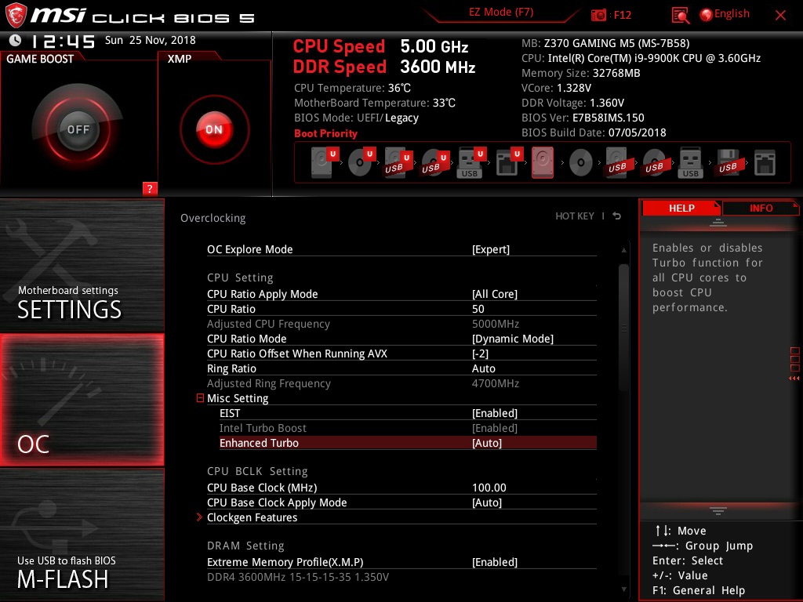Select UEFI USB key boot icon
Screen dimensions: 803x602
pos(471,162)
